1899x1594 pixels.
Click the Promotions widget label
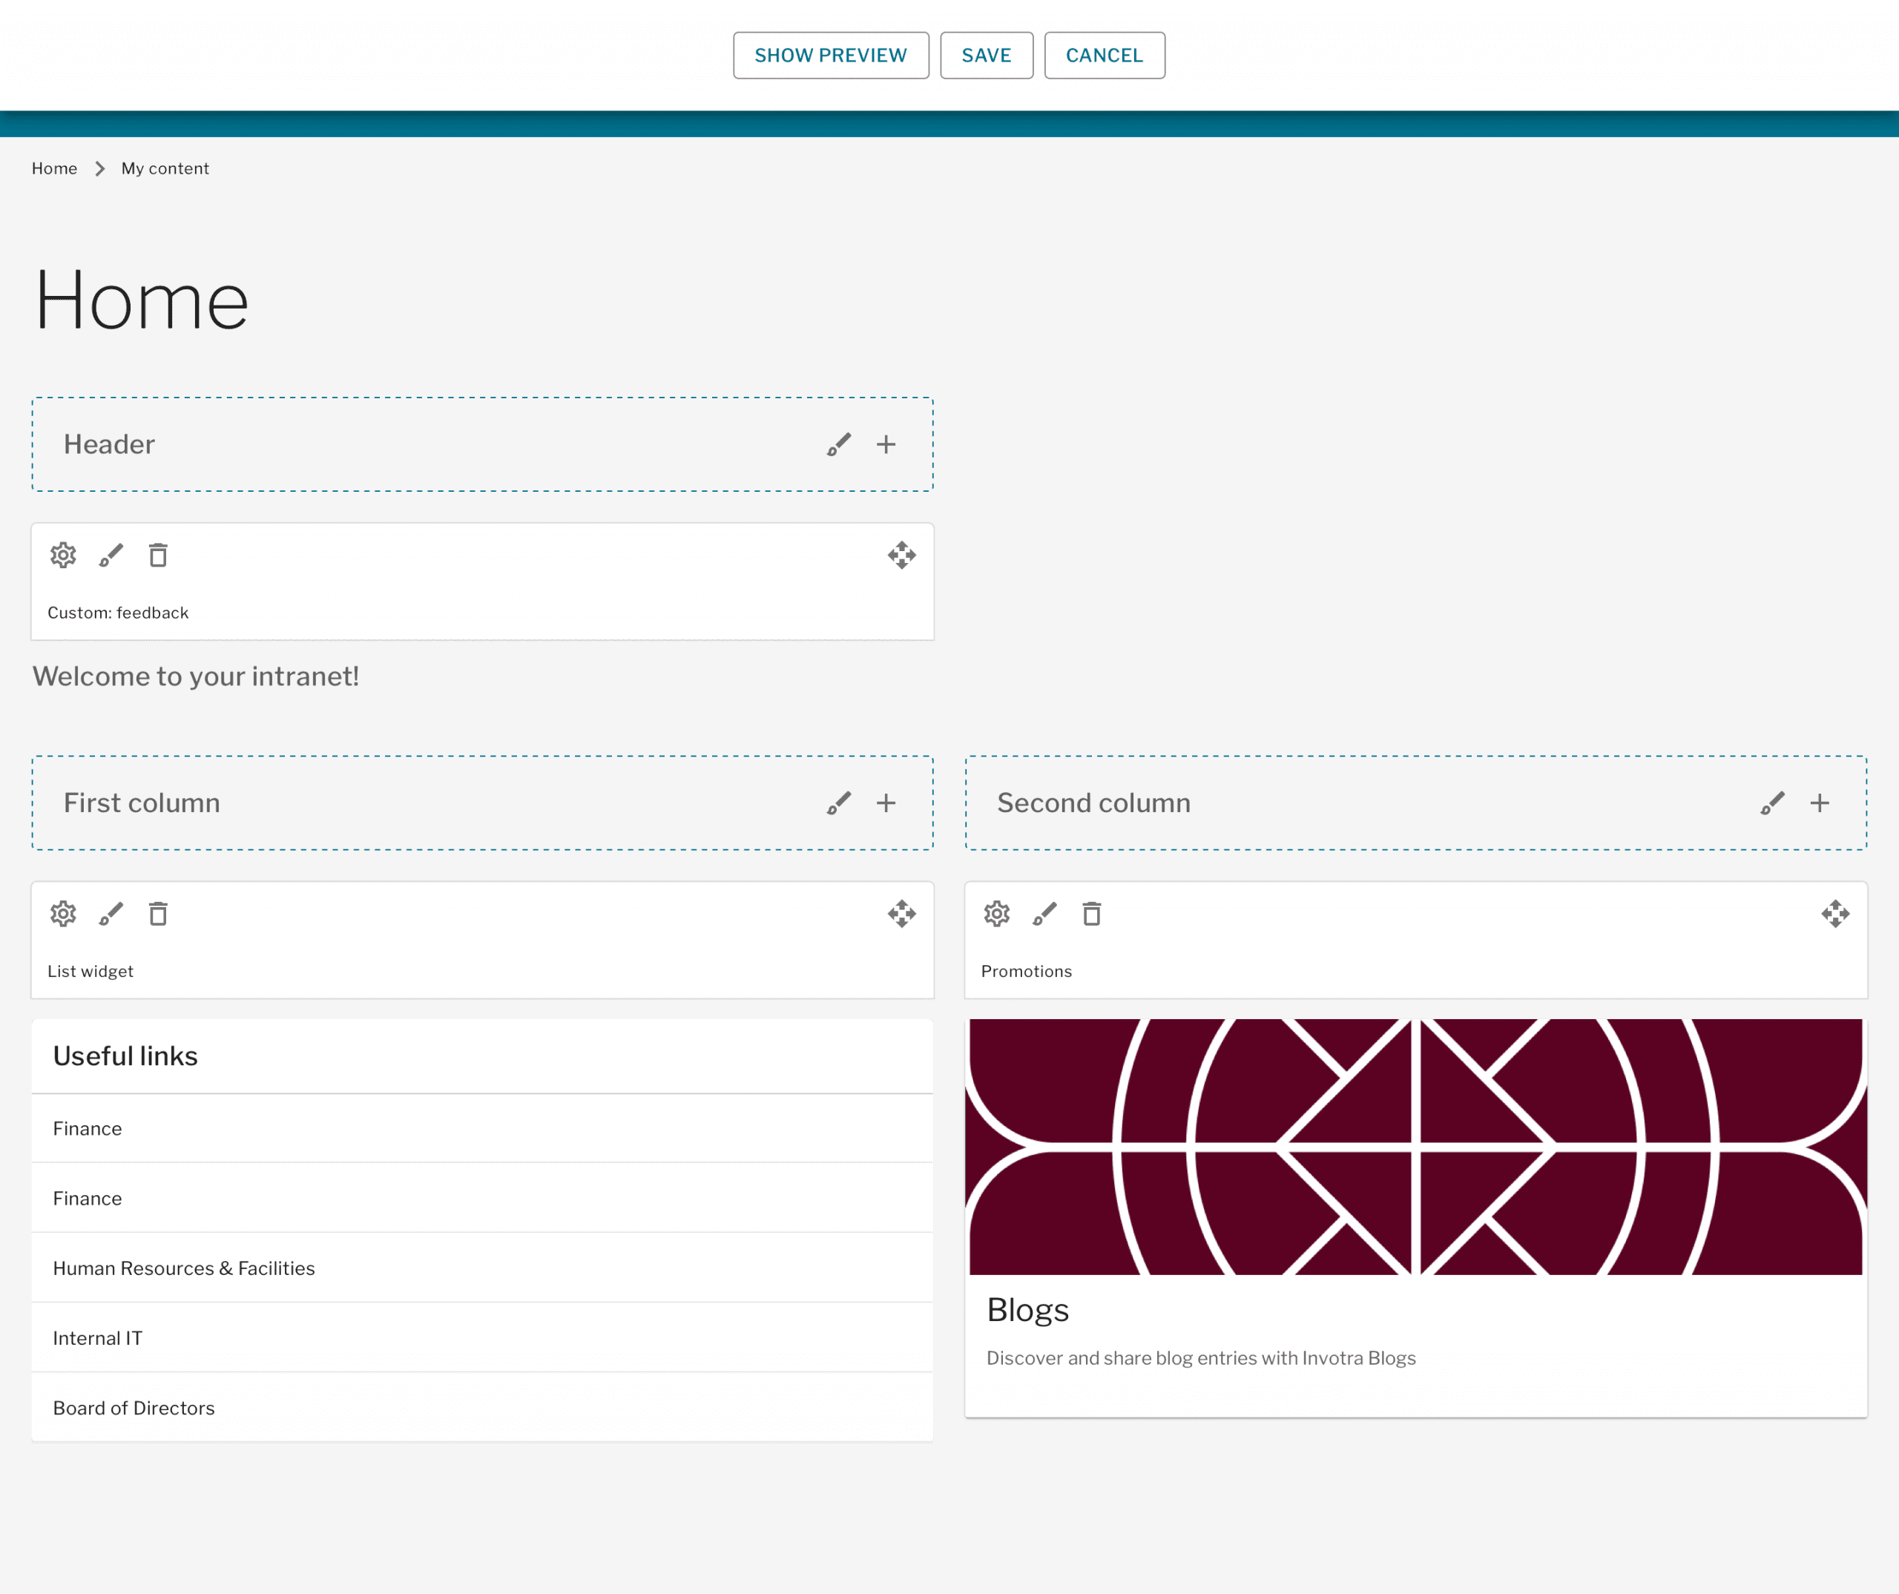pyautogui.click(x=1027, y=971)
